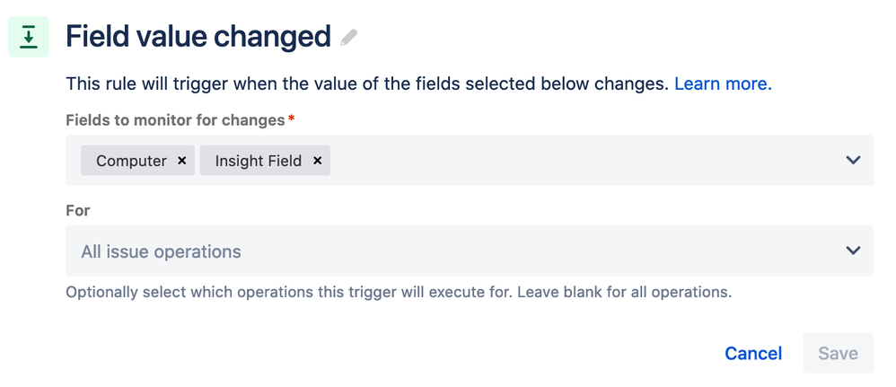Cancel the trigger configuration

753,353
